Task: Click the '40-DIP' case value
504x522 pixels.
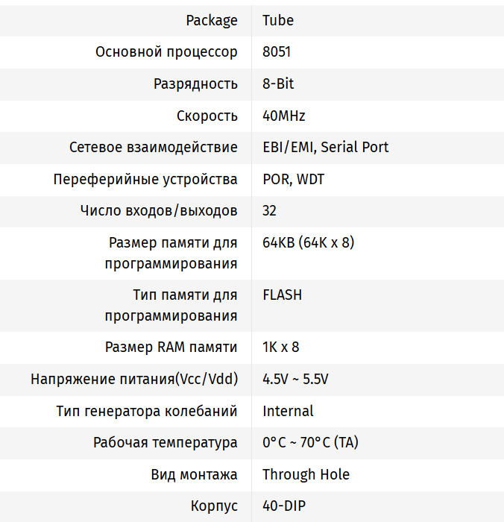Action: tap(284, 506)
